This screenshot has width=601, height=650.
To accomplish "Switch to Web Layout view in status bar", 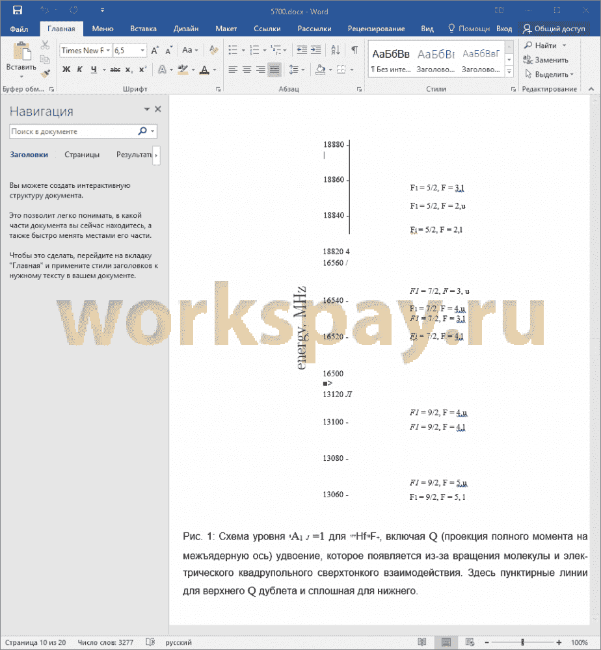I will (470, 642).
